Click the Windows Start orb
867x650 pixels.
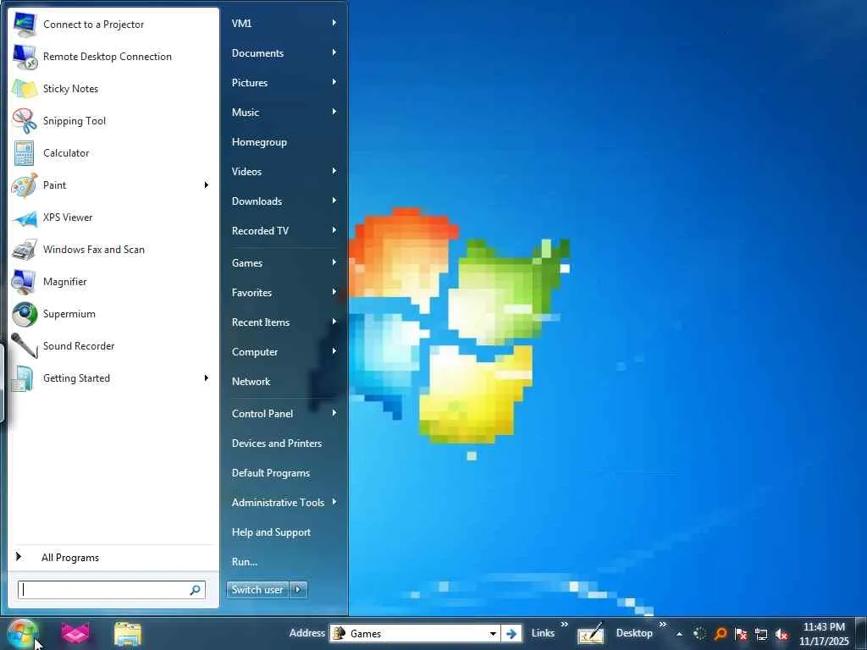pyautogui.click(x=22, y=633)
